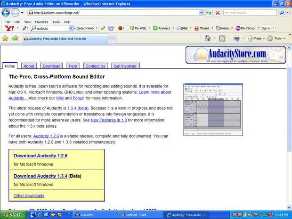
Task: Click the AudacityStore.com banner
Action: pos(236,55)
